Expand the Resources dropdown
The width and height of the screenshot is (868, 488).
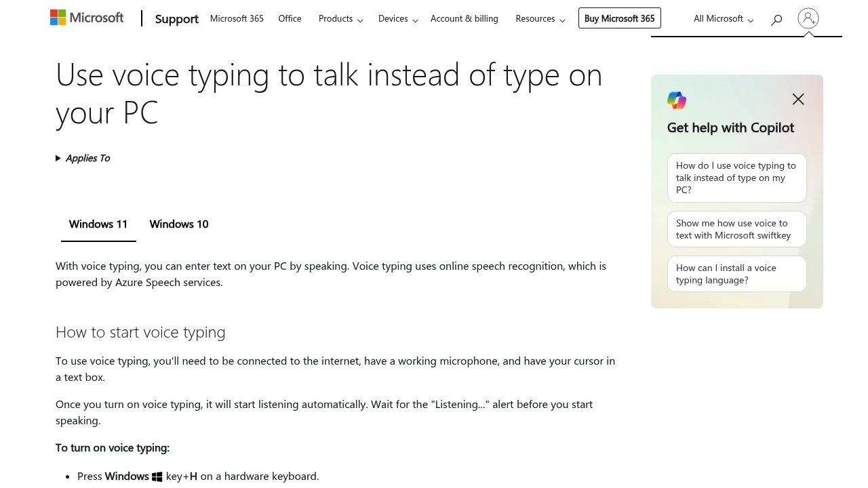(x=540, y=19)
